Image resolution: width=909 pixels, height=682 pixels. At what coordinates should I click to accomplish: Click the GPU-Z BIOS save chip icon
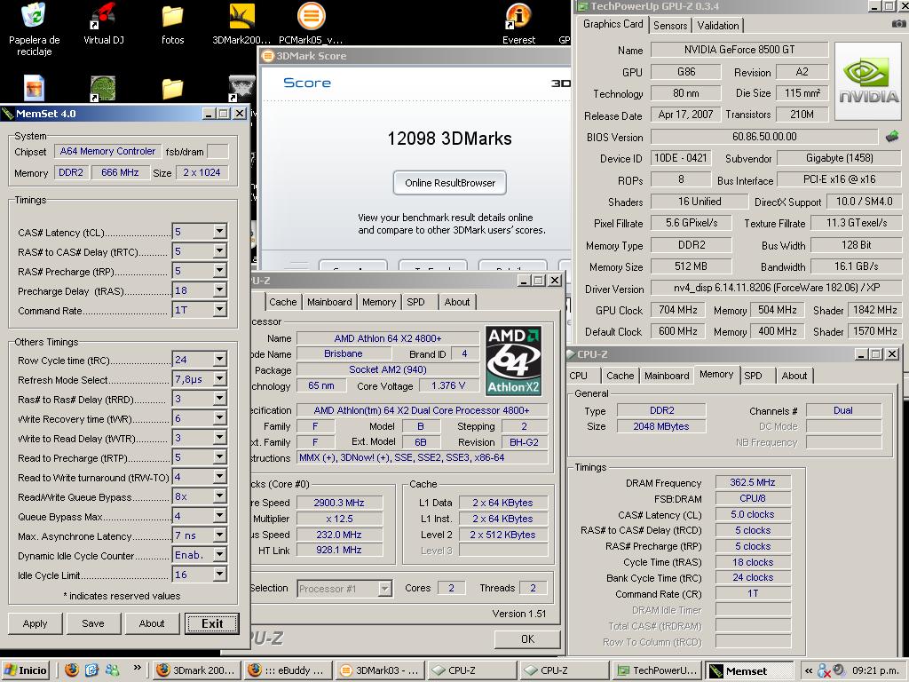tap(892, 136)
